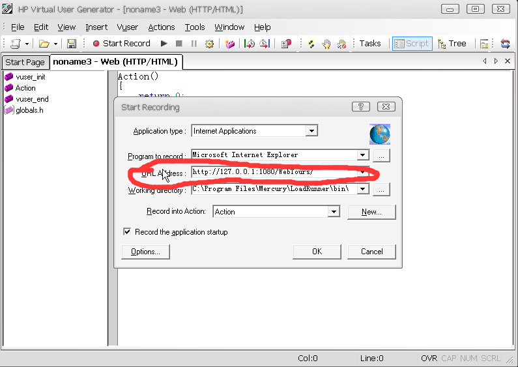Open the Vuser menu
This screenshot has width=518, height=367.
coord(127,27)
